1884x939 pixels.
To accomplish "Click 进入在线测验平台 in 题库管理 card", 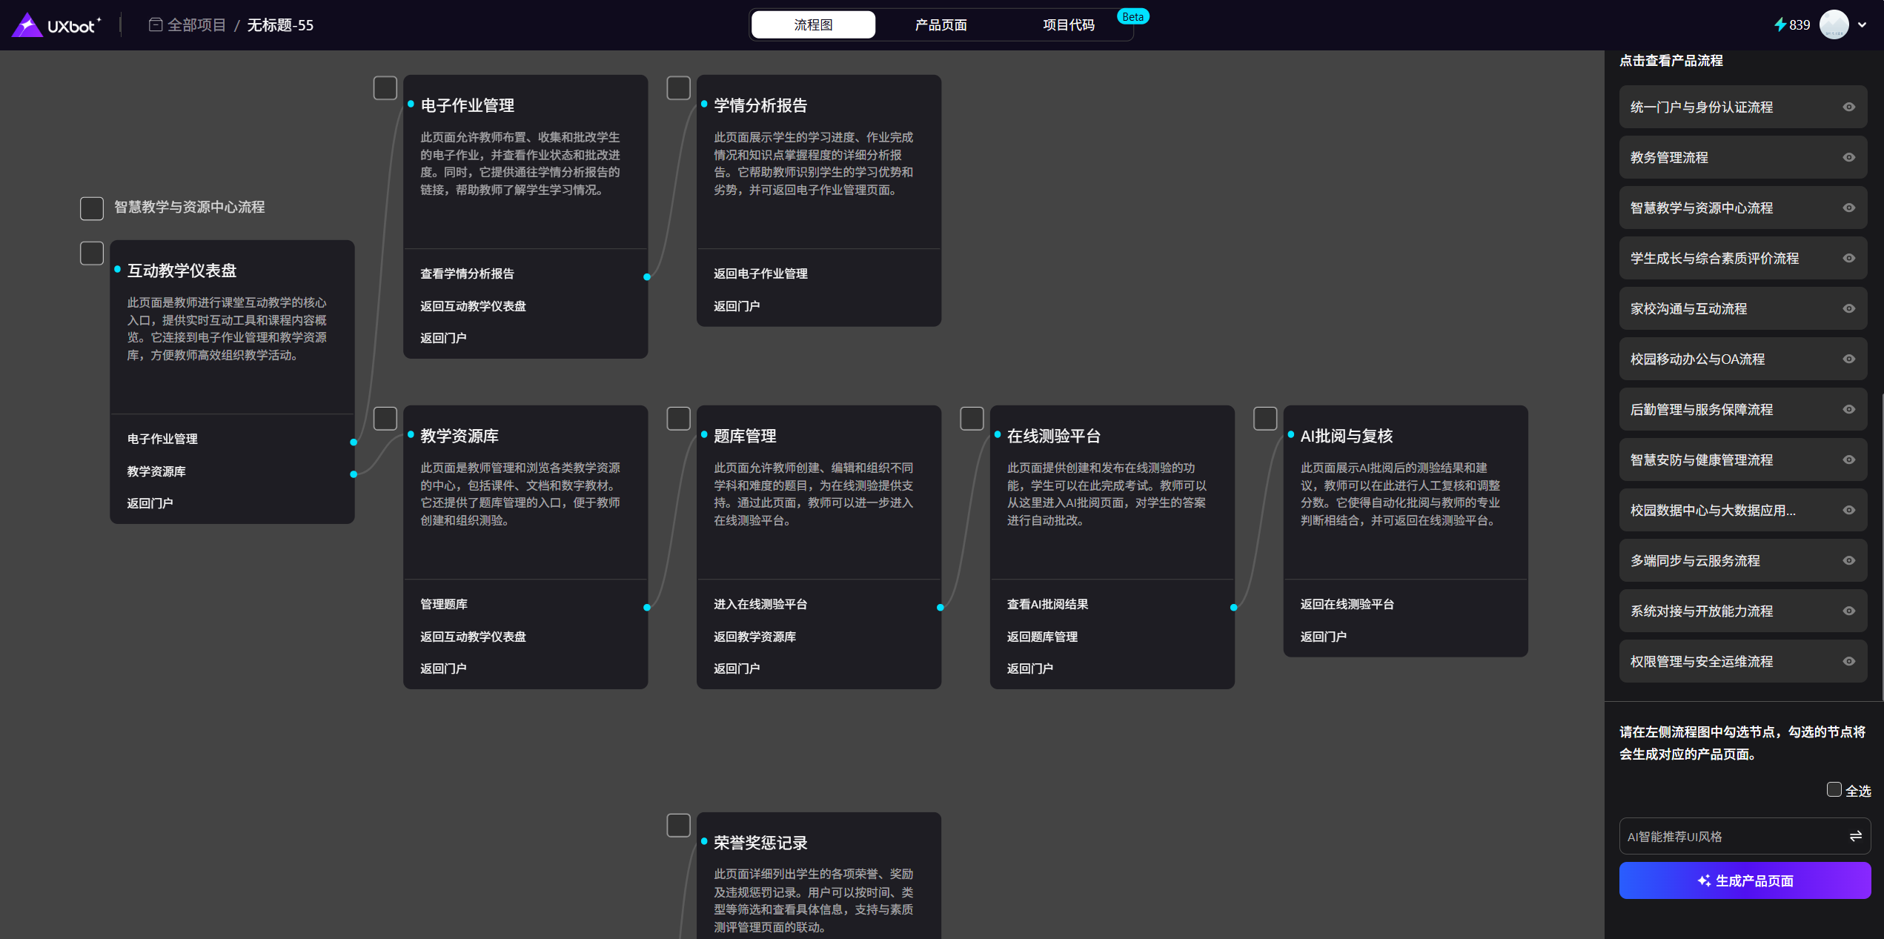I will click(760, 604).
